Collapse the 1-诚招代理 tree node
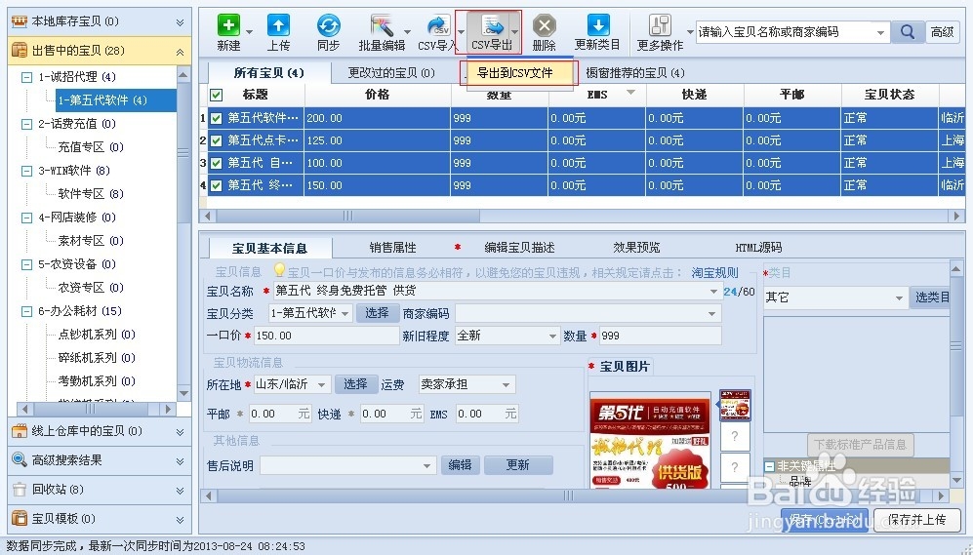Screen dimensions: 973x555 [26, 77]
